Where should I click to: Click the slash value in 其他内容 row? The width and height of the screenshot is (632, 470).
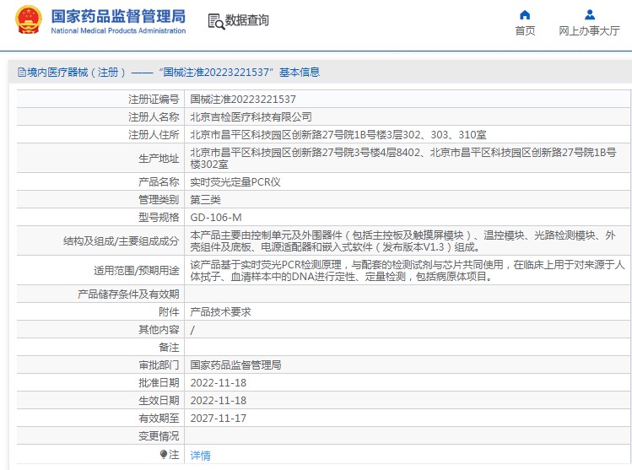tap(192, 330)
